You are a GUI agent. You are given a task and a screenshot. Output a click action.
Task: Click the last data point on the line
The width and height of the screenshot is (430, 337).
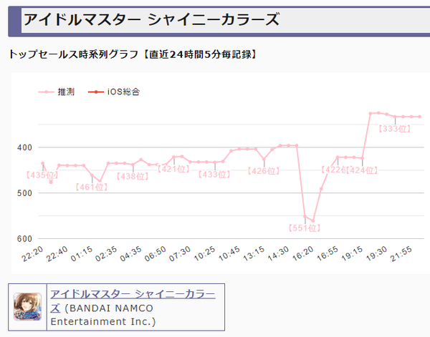click(419, 117)
